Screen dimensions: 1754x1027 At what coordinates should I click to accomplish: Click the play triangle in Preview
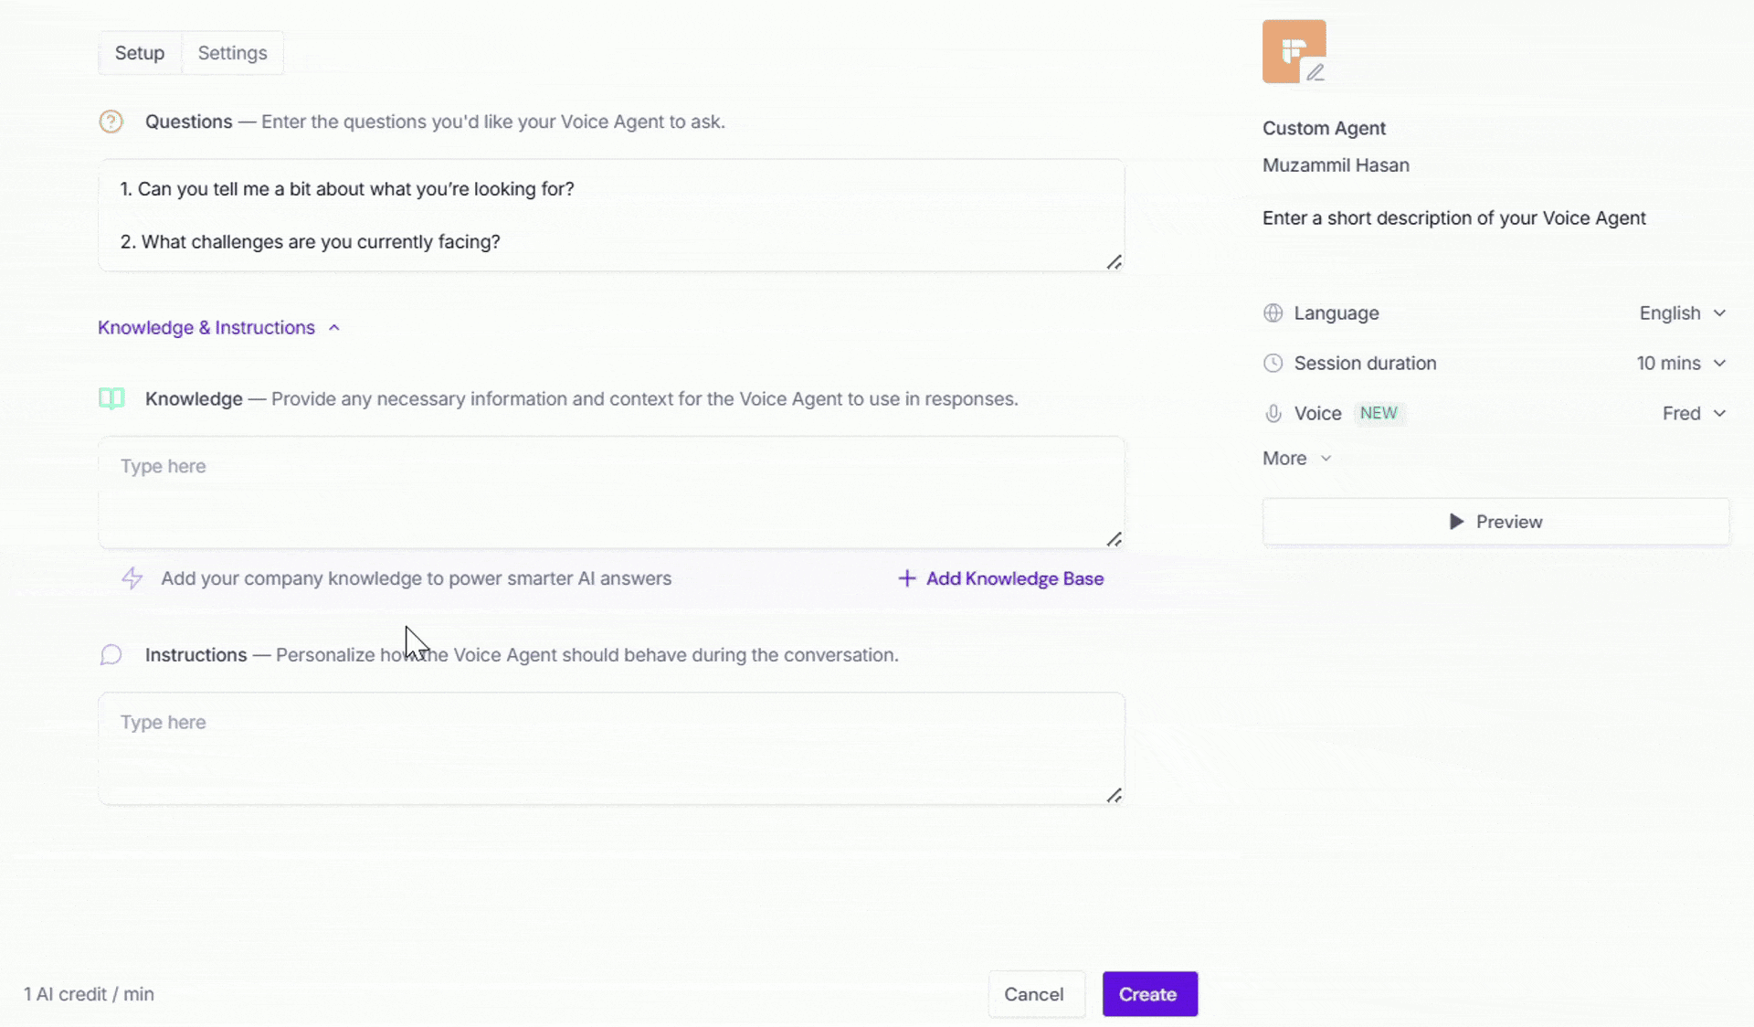(1456, 522)
